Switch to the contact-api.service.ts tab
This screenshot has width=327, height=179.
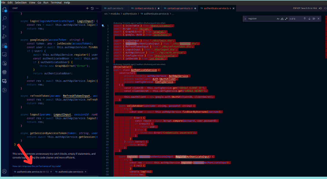click(179, 8)
